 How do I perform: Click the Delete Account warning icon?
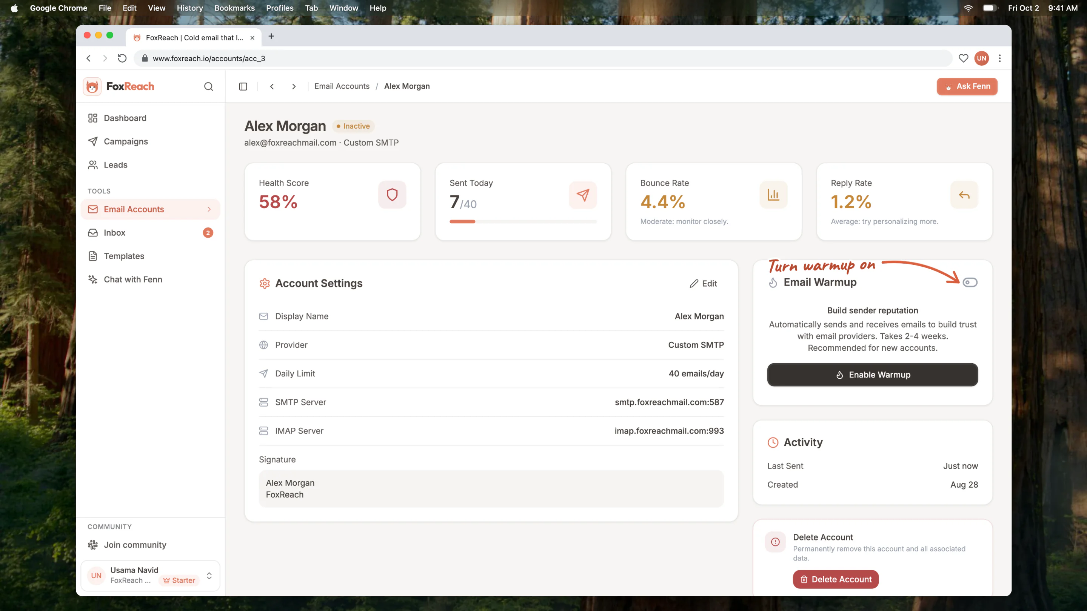(x=775, y=542)
